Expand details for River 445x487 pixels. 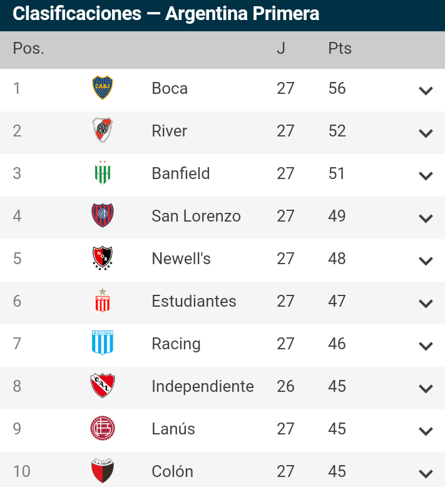pos(426,133)
